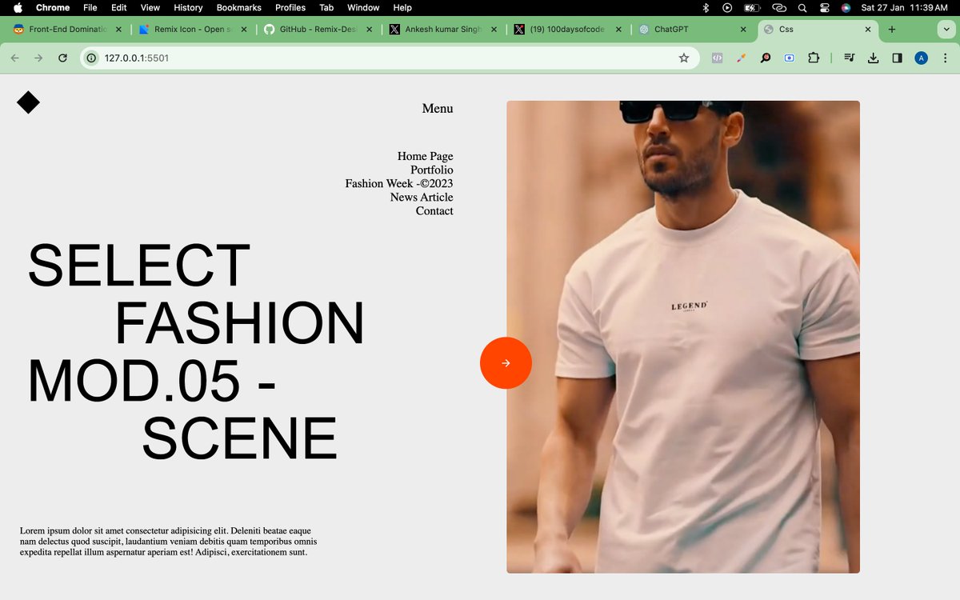Open the Chrome app menu

coord(53,7)
